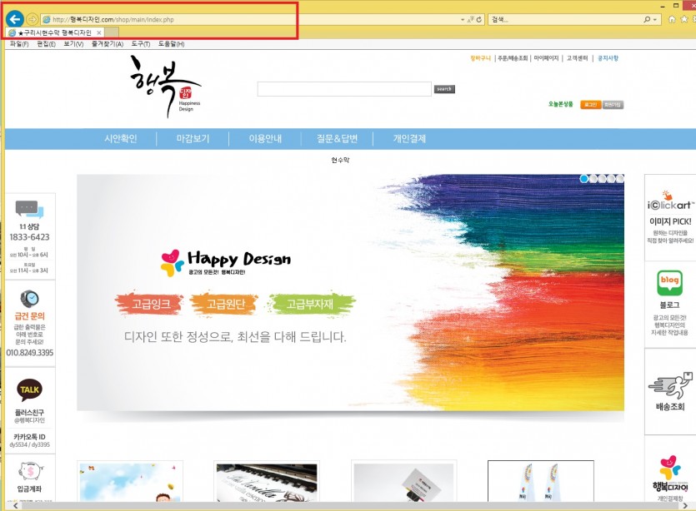
Task: Click the 입금계좌 piggy bank icon
Action: [30, 470]
